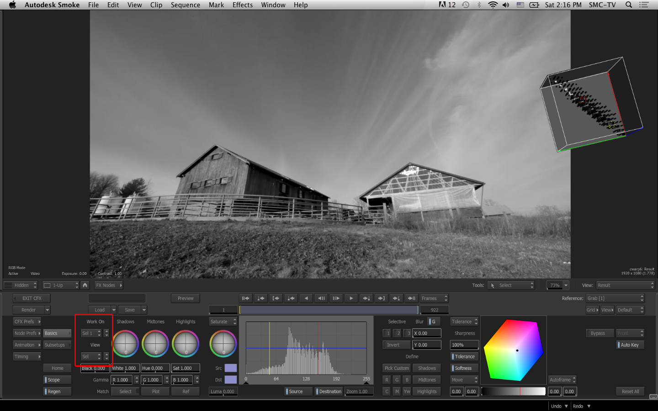Adjust the Shadows color wheel
Image resolution: width=658 pixels, height=411 pixels.
click(125, 343)
